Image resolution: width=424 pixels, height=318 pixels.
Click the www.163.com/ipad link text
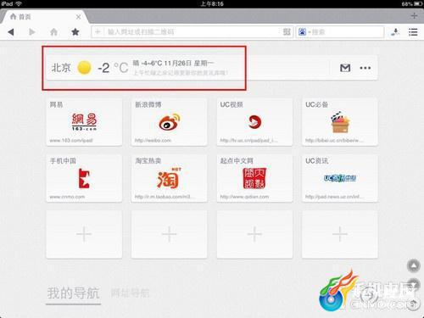71,141
